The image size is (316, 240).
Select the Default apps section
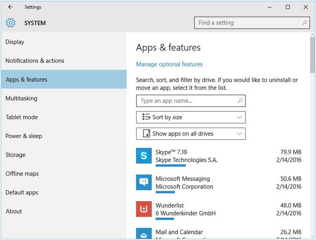click(x=22, y=193)
